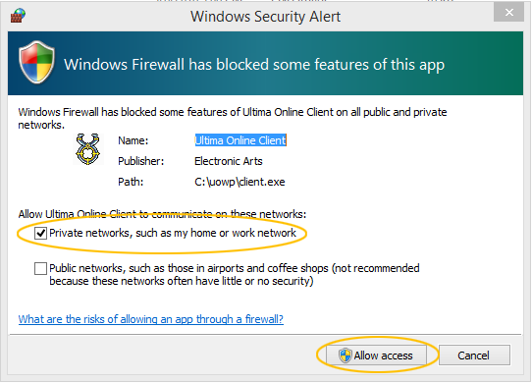Uncheck the Private networks checkbox

coord(40,234)
